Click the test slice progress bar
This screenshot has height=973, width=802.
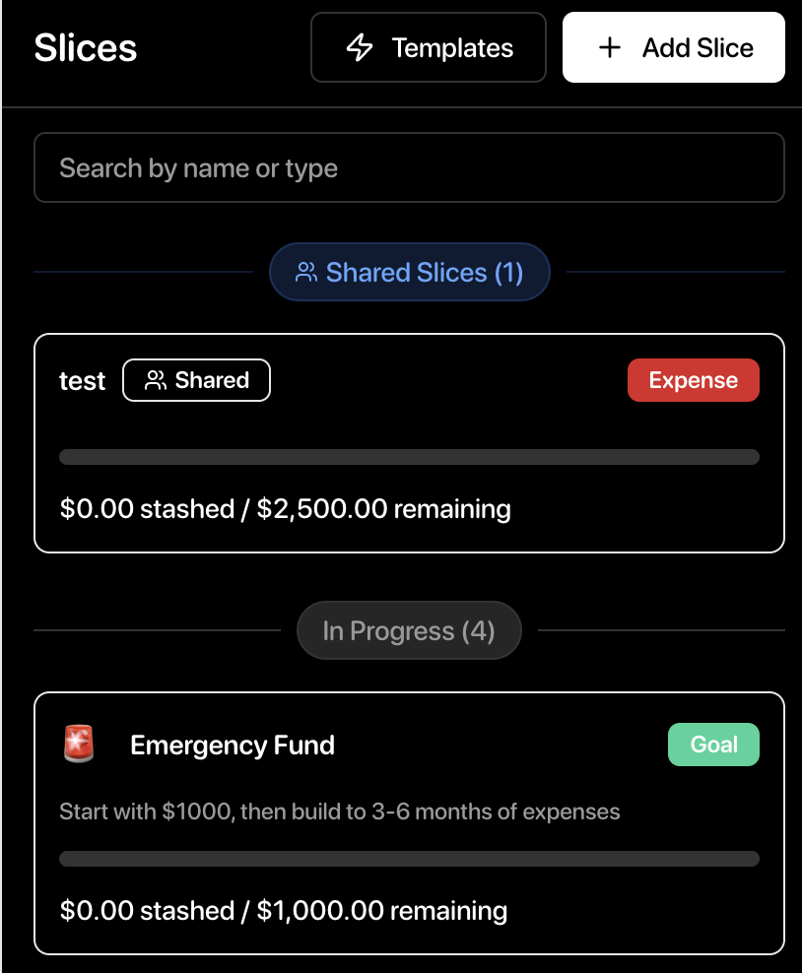409,457
